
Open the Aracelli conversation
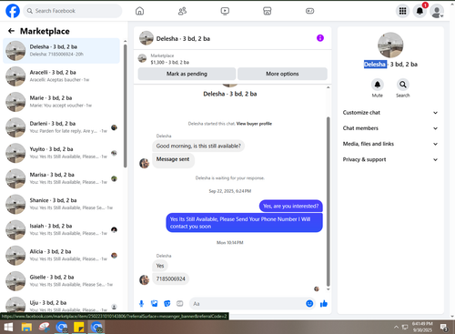(x=61, y=76)
